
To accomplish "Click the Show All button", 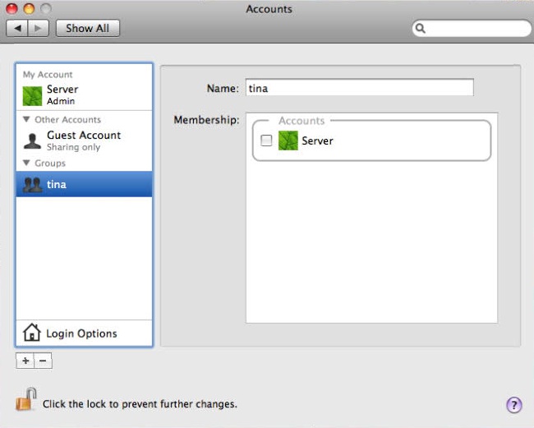I will click(88, 28).
